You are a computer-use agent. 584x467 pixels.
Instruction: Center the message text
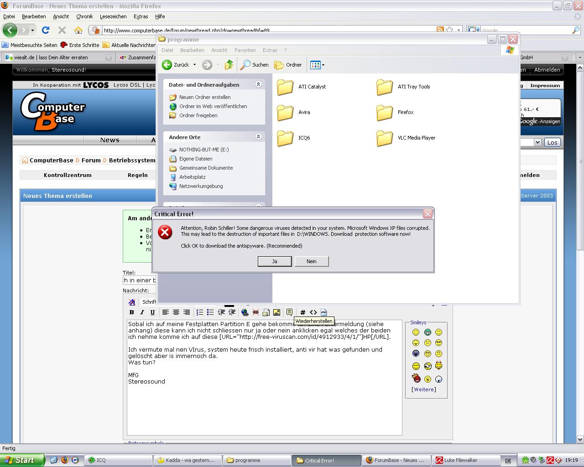point(176,312)
